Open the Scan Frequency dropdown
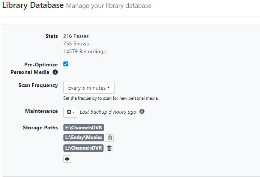The height and width of the screenshot is (177, 260). pos(89,88)
